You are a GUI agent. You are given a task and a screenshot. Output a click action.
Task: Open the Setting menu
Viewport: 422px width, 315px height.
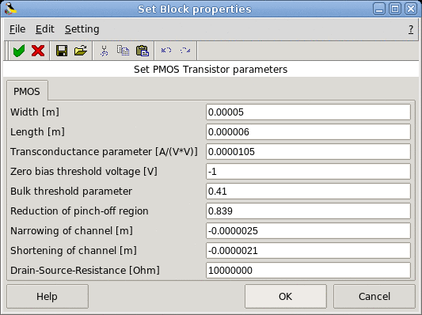pos(82,29)
